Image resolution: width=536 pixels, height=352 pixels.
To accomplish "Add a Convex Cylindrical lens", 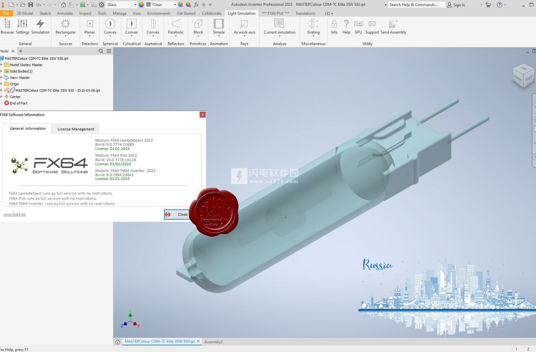I will pos(131,27).
